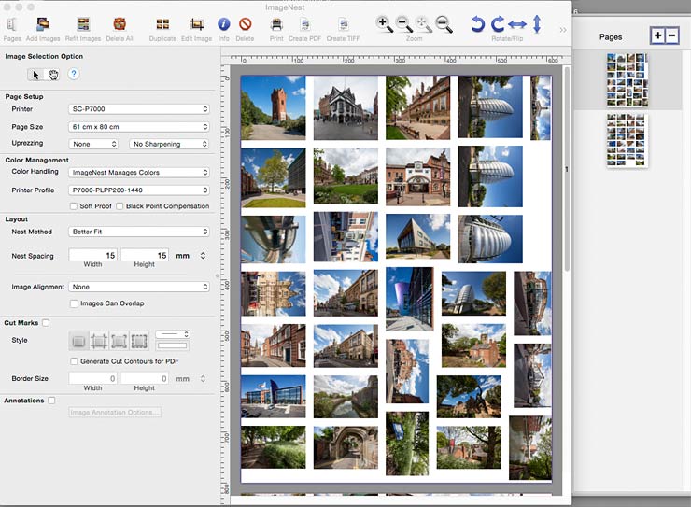Open the Printer SC-P7000 dropdown
The image size is (691, 507).
click(x=139, y=109)
